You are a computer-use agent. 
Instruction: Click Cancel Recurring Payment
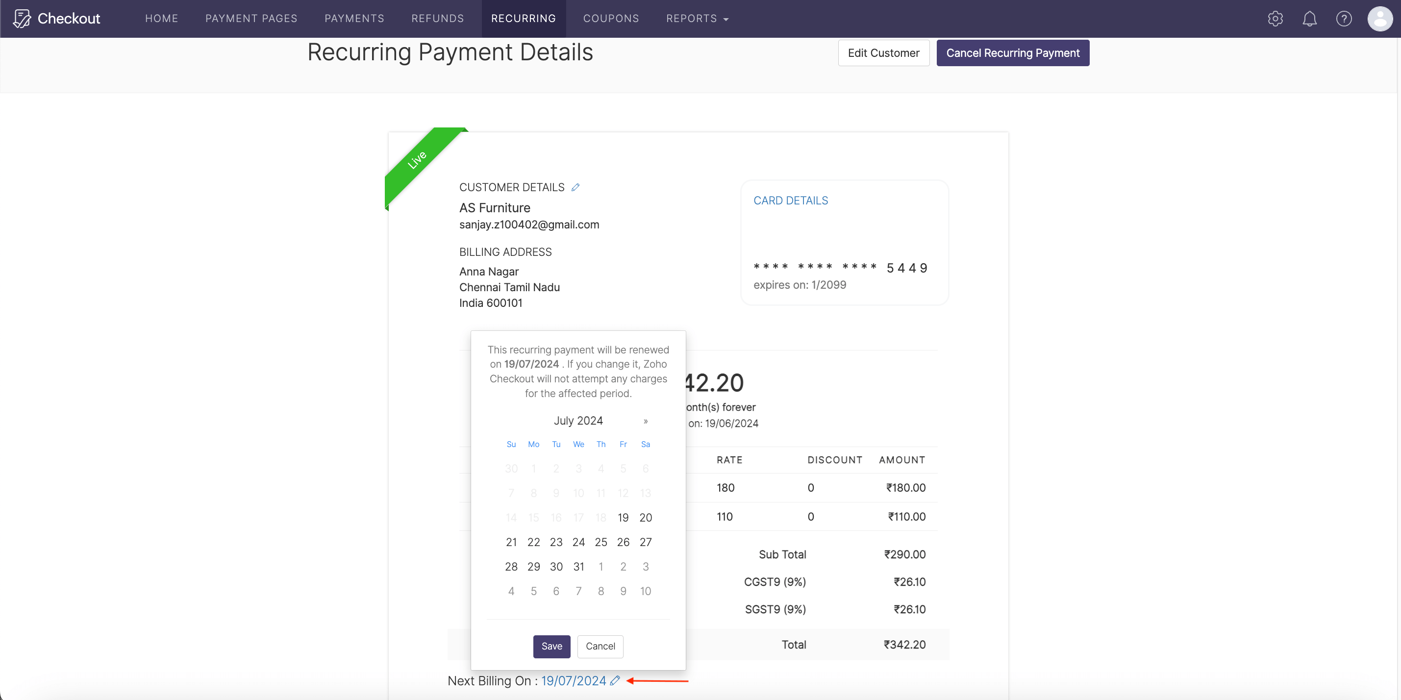pyautogui.click(x=1013, y=53)
